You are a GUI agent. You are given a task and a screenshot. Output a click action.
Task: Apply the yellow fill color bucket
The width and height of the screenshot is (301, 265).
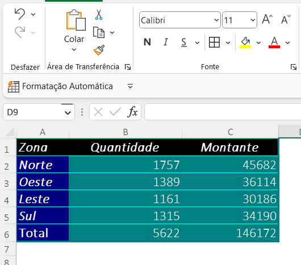245,43
